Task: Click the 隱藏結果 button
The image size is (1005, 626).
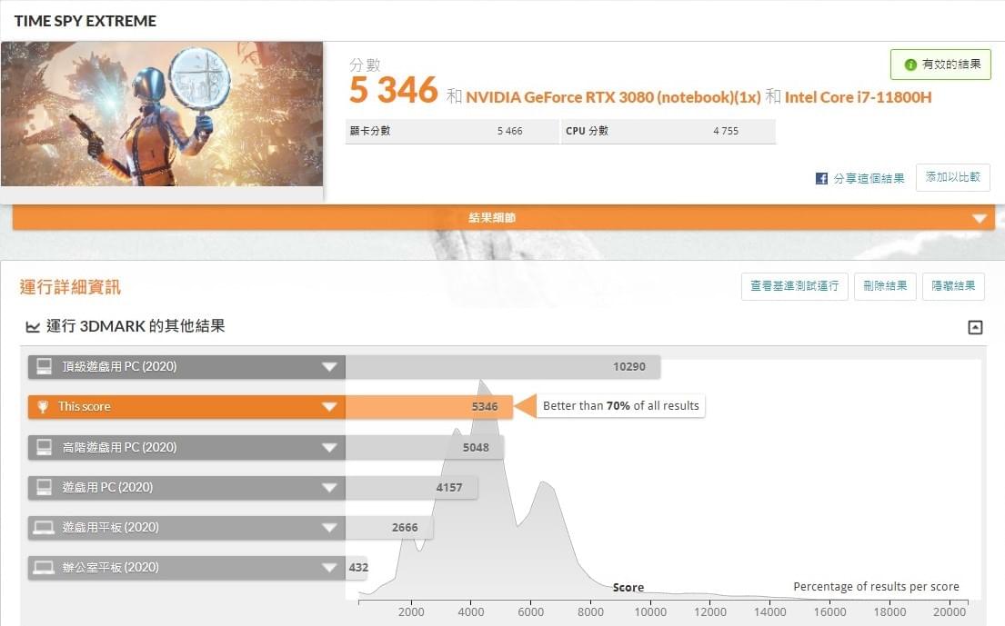Action: coord(953,286)
